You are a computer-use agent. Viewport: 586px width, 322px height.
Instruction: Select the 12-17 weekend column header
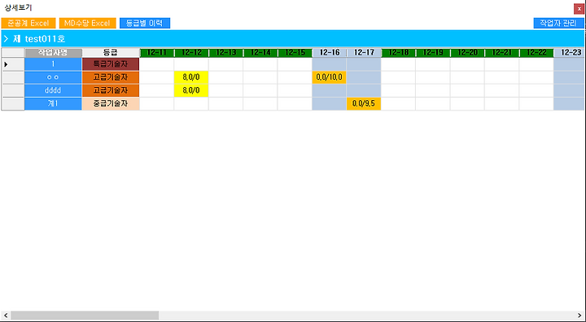point(364,53)
